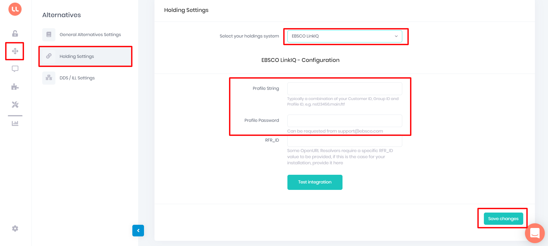Open the chat bubble sidebar icon
The width and height of the screenshot is (548, 246).
click(15, 69)
